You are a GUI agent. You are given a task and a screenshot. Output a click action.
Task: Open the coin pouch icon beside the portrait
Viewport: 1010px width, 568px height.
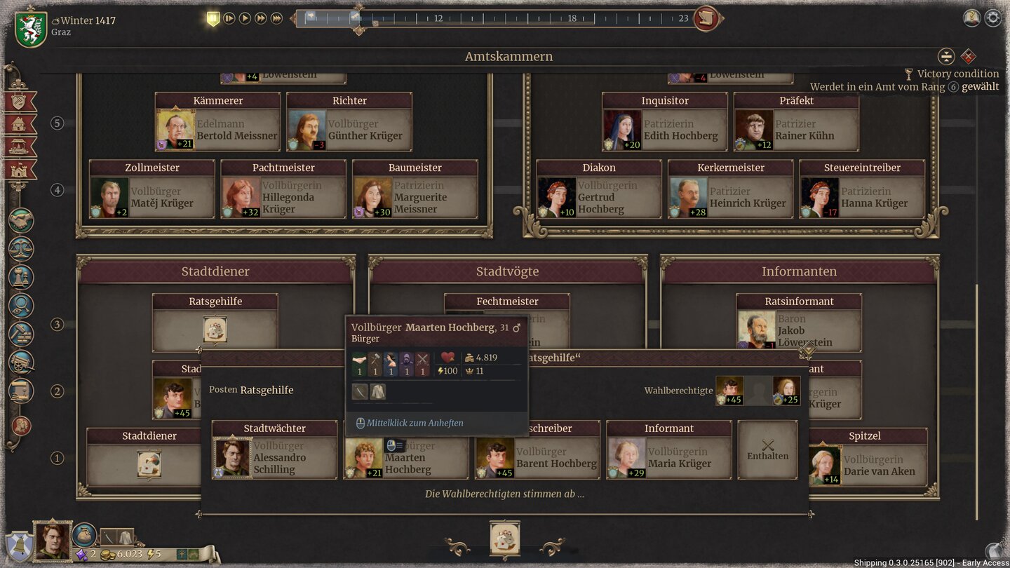[x=84, y=535]
